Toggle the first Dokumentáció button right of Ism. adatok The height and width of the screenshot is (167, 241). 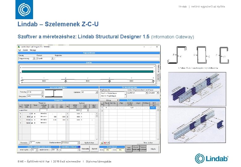coord(136,148)
